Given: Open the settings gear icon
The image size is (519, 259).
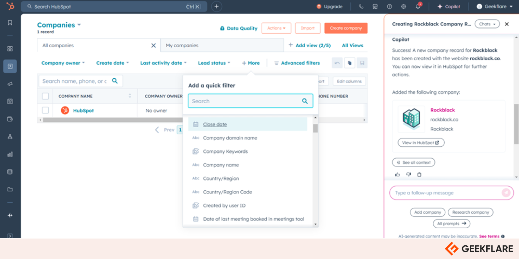Looking at the screenshot, I should click(404, 6).
